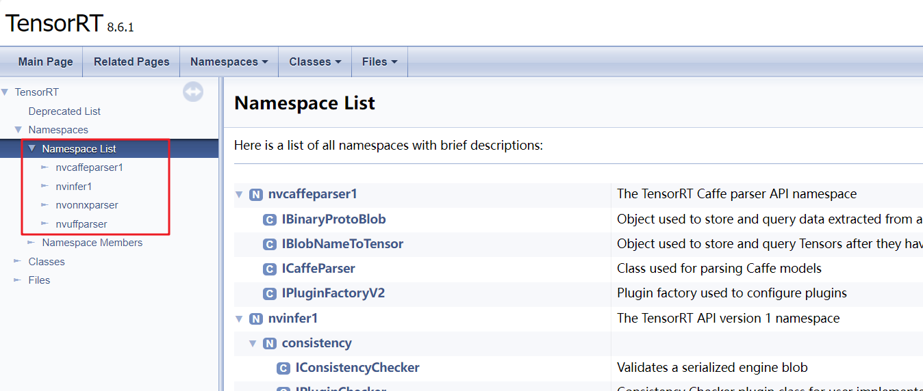Click the C badge beside IBinaryProtoBlob
The image size is (923, 391).
[x=270, y=219]
